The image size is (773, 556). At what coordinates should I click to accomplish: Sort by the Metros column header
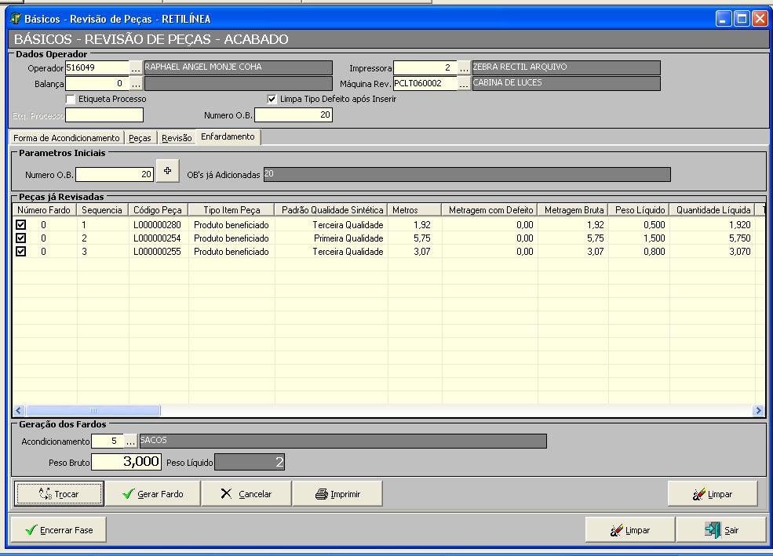point(414,210)
